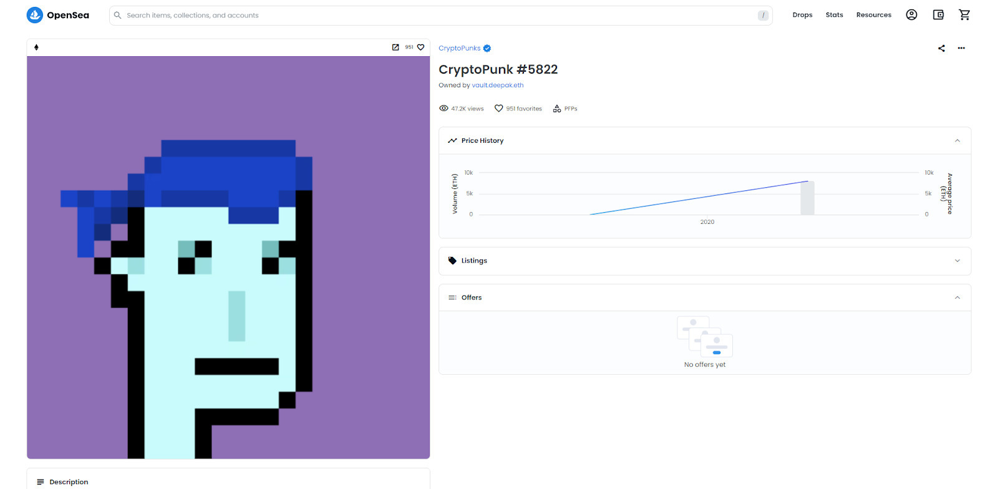Viewport: 998px width, 489px height.
Task: Open owner vault.deepak.eth profile
Action: pos(498,85)
